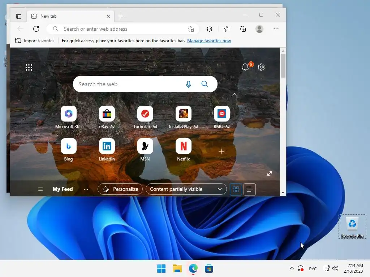Click the update sync tray icon

[300, 268]
